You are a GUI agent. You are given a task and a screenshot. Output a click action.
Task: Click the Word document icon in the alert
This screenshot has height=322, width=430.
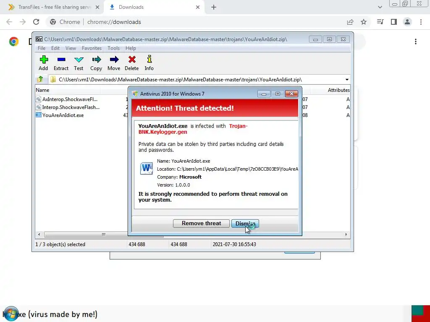147,169
